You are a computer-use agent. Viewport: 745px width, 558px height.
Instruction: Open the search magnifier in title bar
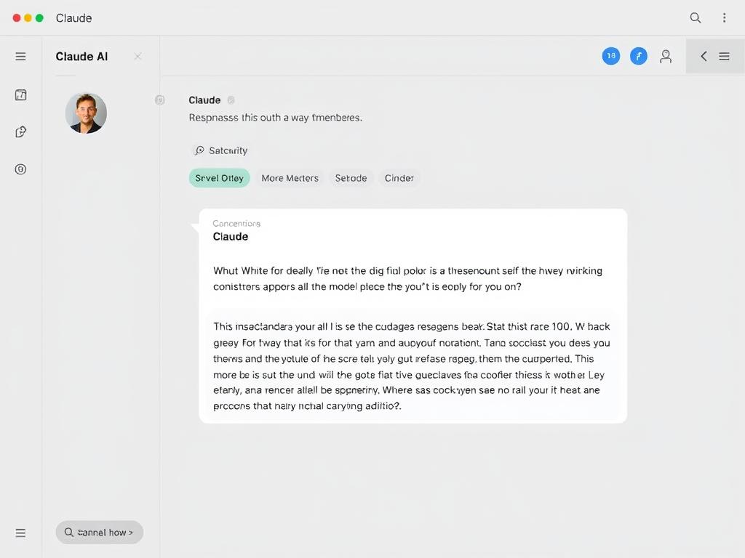(x=695, y=18)
